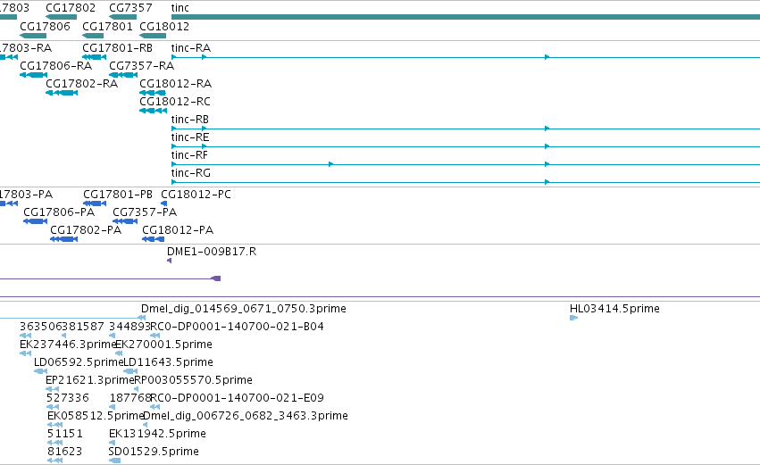760x465 pixels.
Task: Open EST RP003055570.5prime
Action: pos(194,381)
